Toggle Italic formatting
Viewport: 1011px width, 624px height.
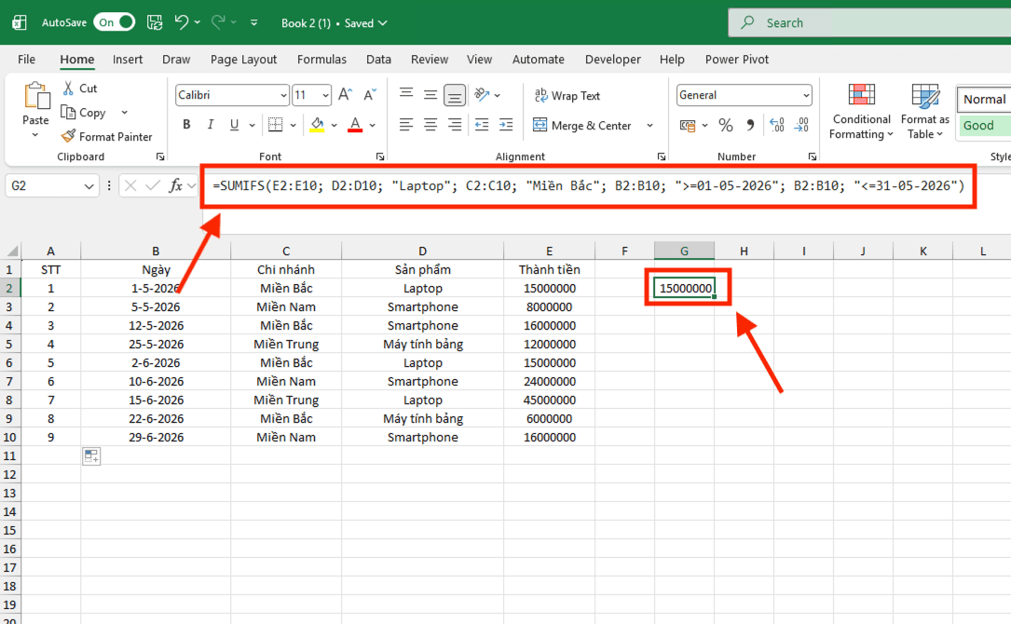211,125
